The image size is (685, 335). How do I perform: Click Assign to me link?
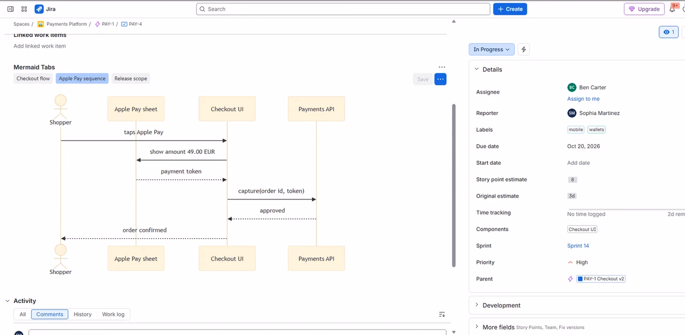coord(583,99)
